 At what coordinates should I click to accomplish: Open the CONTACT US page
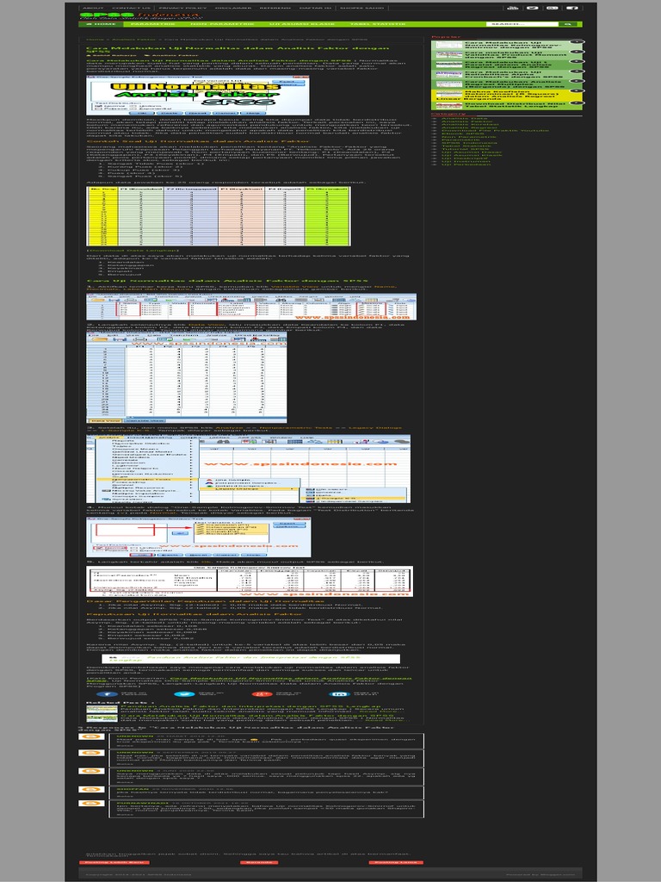coord(131,8)
